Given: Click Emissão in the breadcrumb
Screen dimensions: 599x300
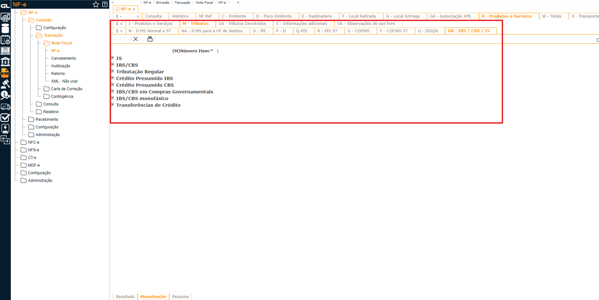Looking at the screenshot, I should (x=163, y=3).
